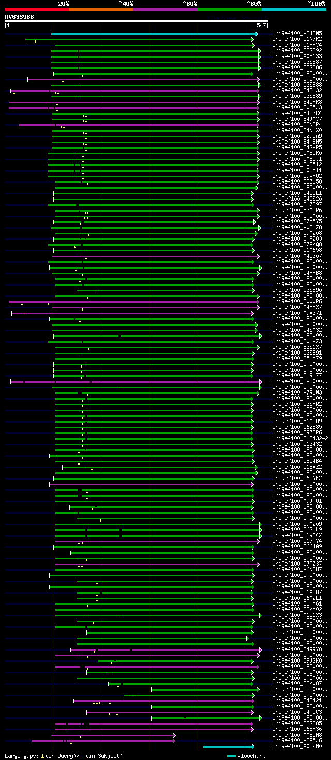Select the UniRef100_Q62885 label
The image size is (331, 760).
point(297,427)
